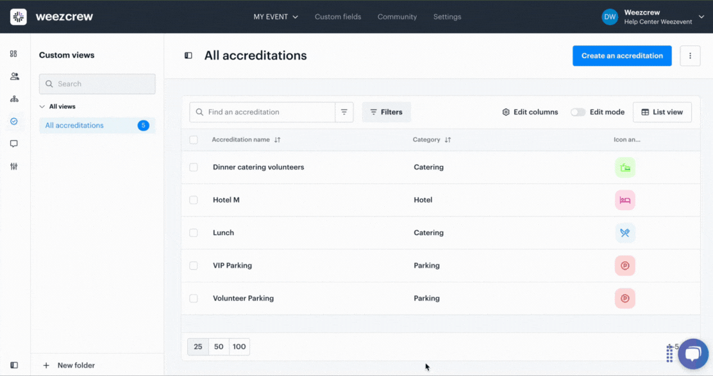Enable the Edit mode switch
The image size is (713, 376).
(578, 112)
